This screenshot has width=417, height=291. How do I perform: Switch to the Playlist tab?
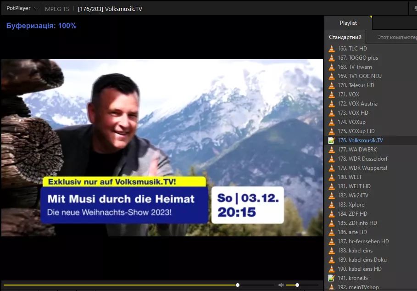click(348, 23)
